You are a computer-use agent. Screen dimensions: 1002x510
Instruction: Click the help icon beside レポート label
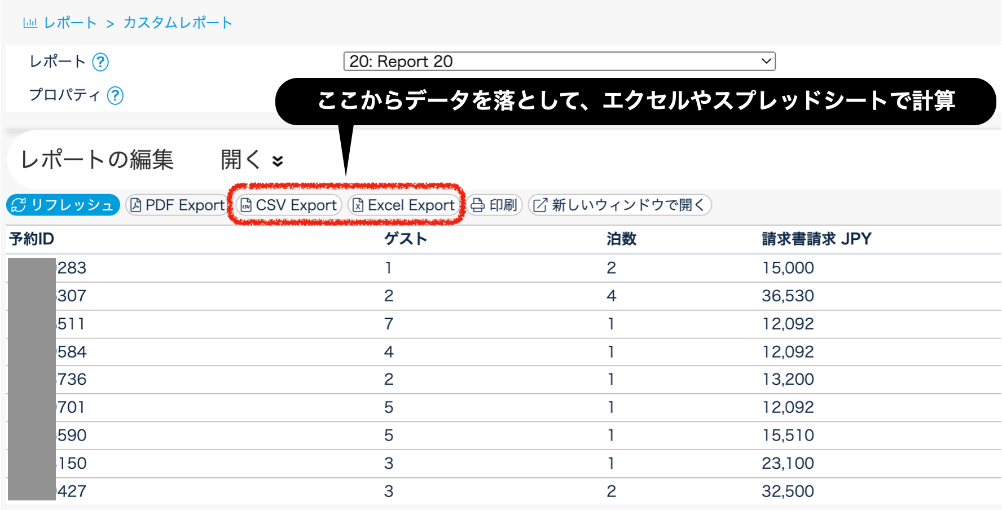pos(100,61)
